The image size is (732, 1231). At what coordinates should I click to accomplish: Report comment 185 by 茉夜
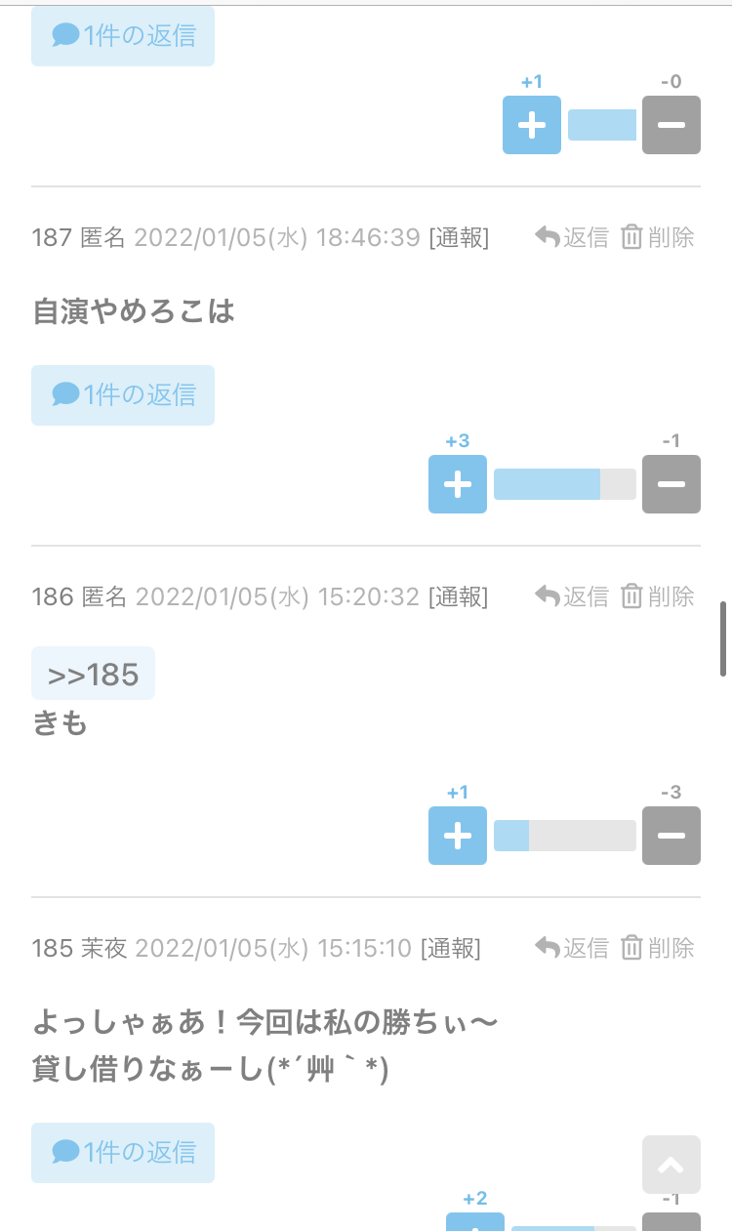(450, 948)
